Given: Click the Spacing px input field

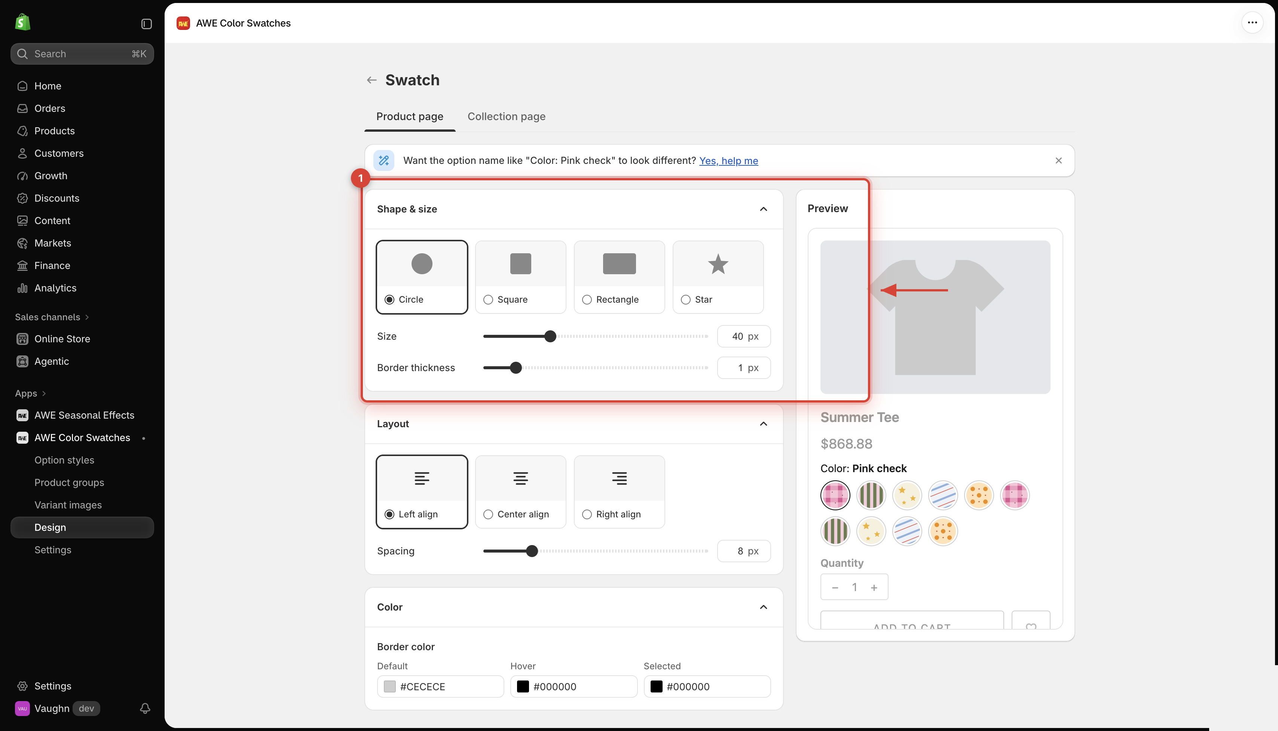Looking at the screenshot, I should (743, 551).
